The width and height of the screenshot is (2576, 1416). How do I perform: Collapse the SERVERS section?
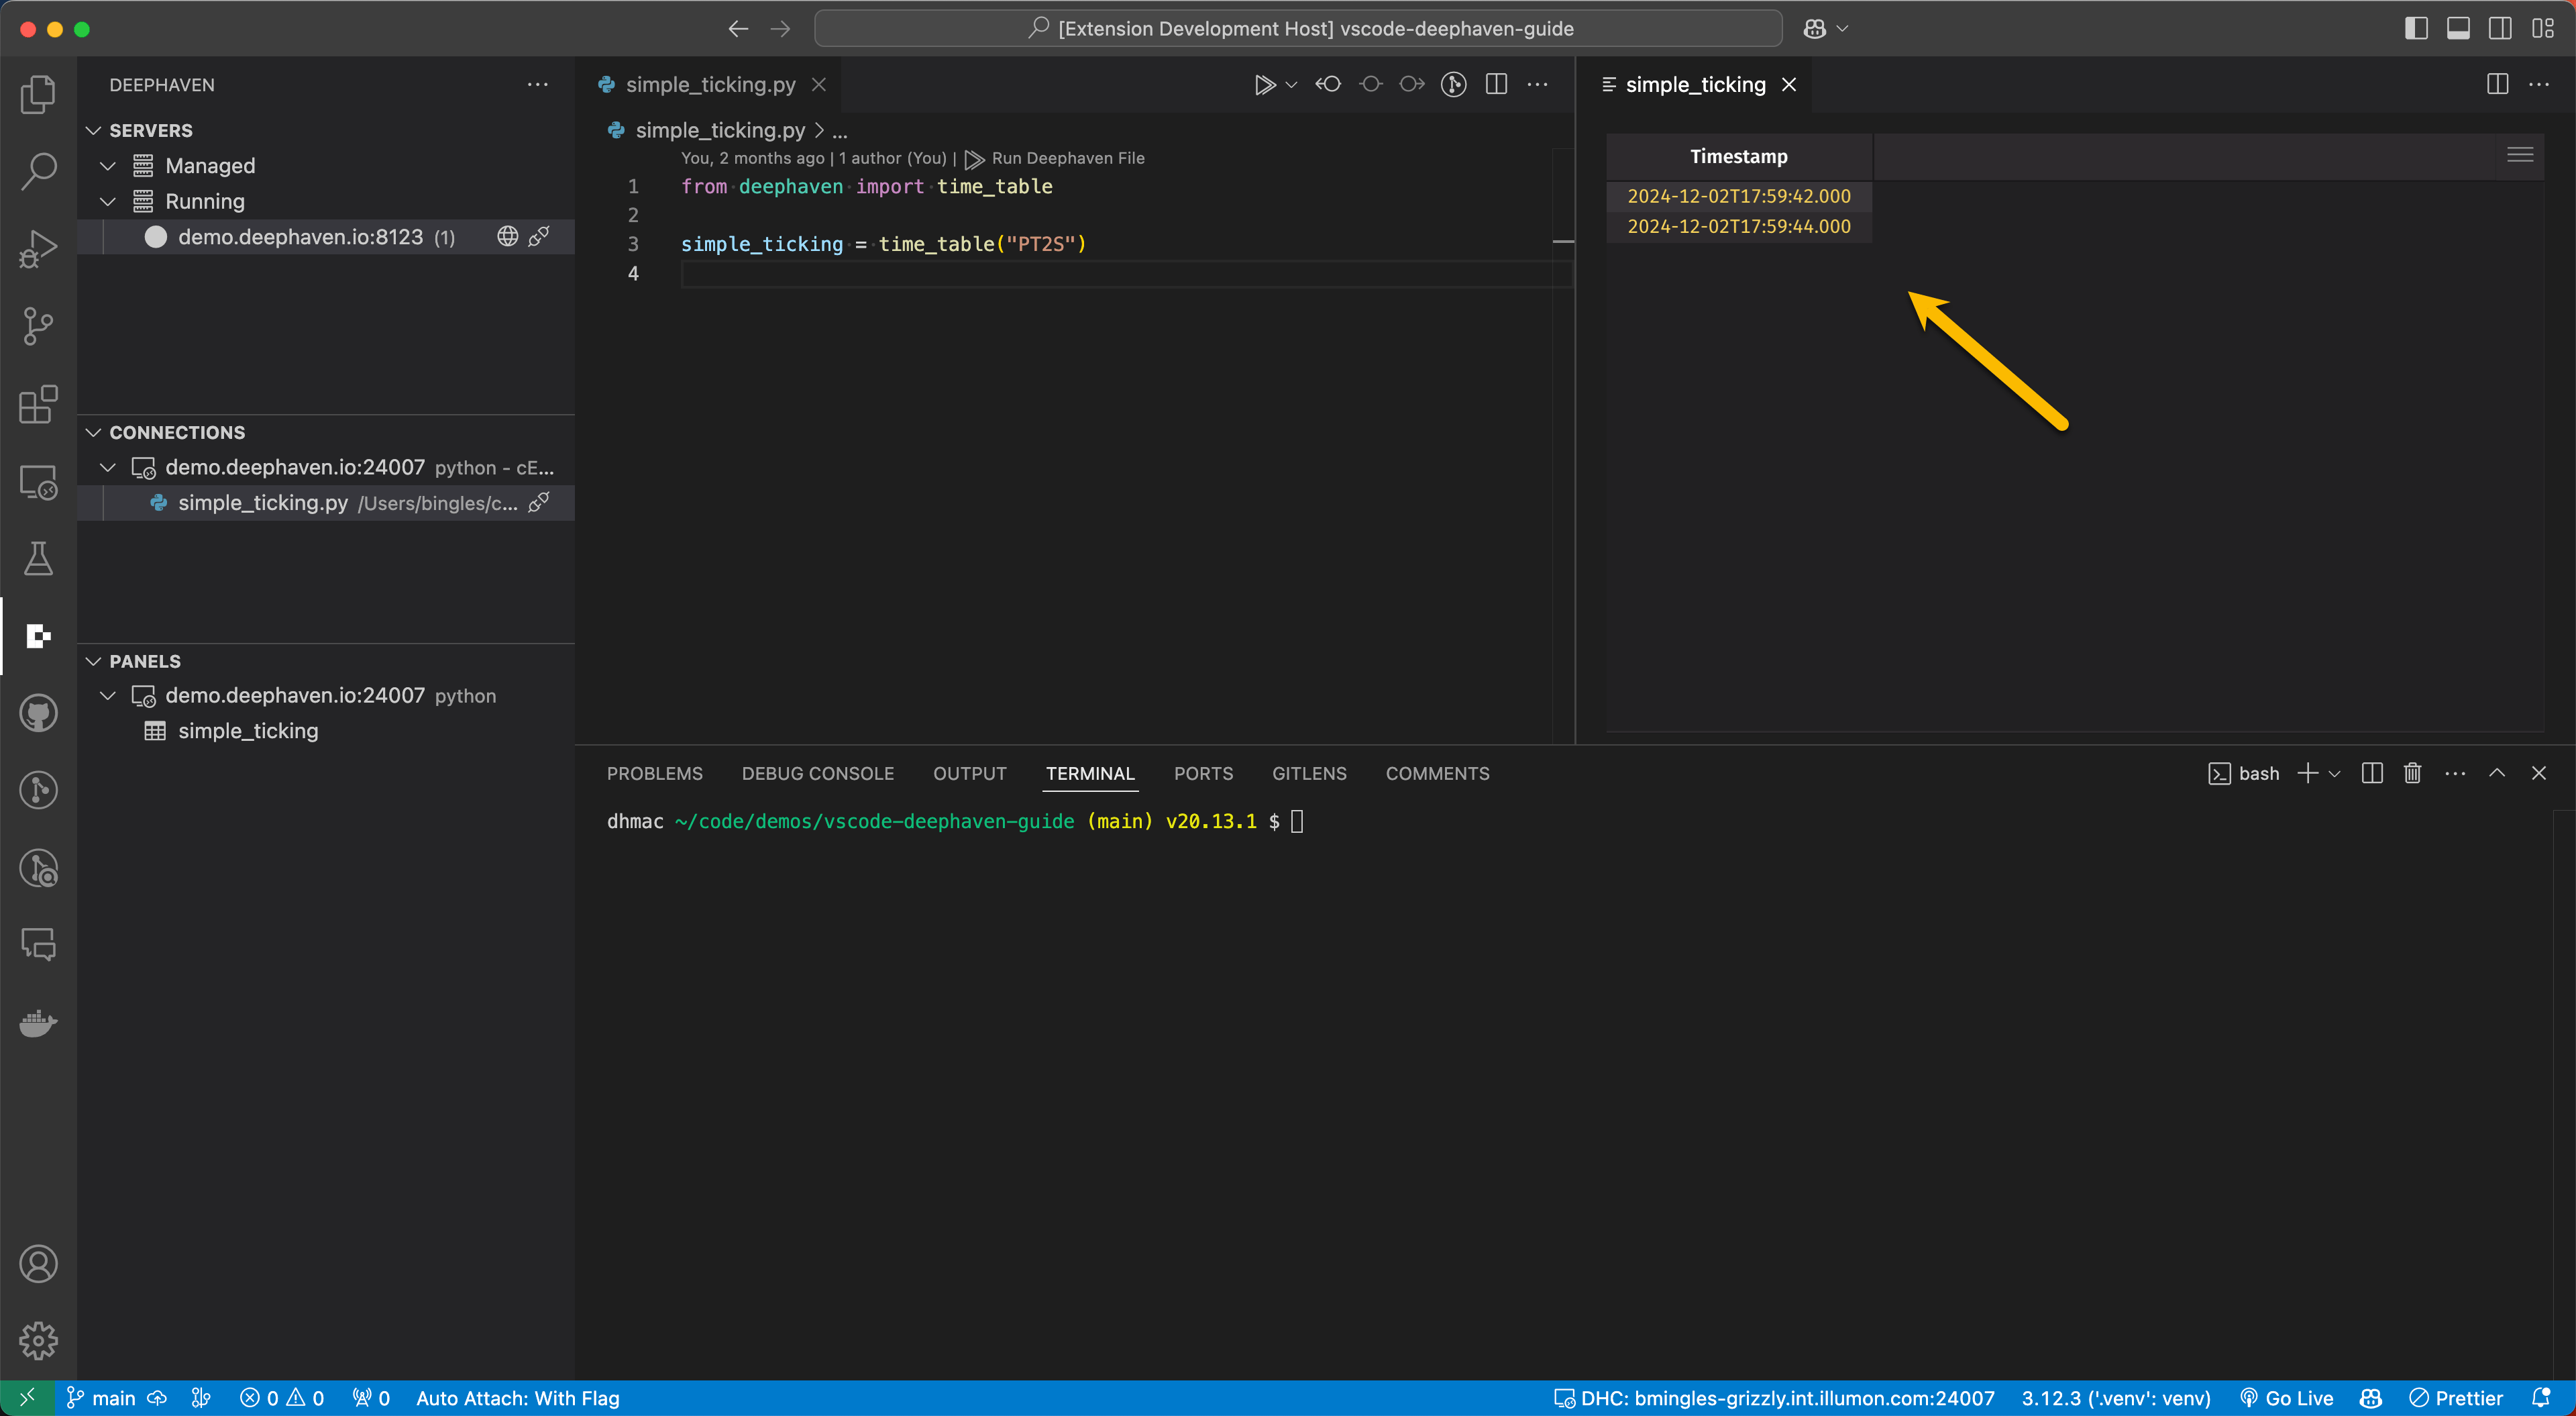(x=94, y=131)
